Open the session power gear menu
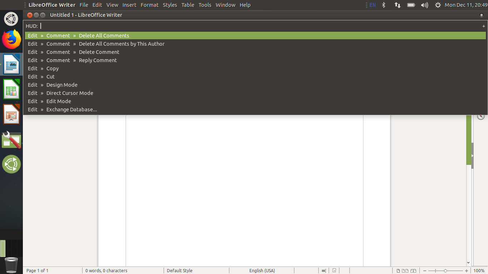Screen dimensions: 488x274 pyautogui.click(x=438, y=5)
